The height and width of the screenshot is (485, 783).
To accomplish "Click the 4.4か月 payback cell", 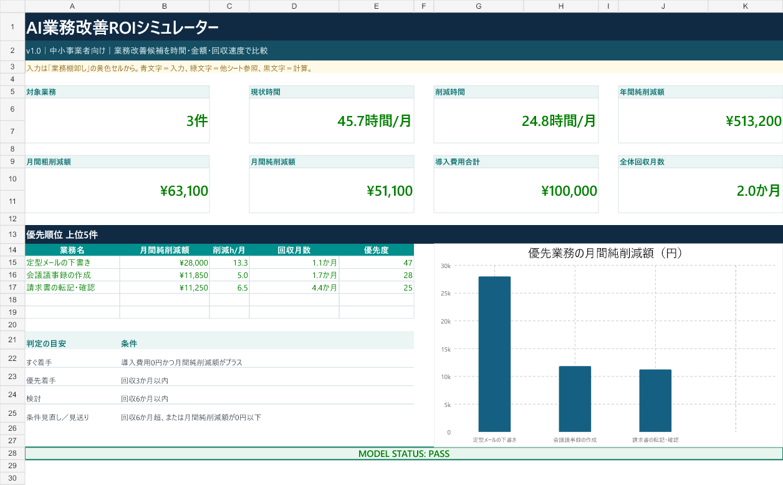I will [294, 287].
